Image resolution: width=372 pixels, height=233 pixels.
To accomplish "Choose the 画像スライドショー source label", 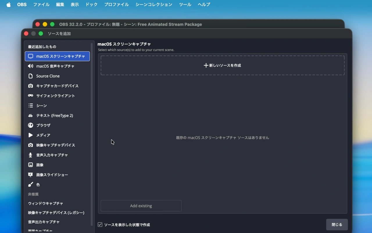I will point(52,175).
